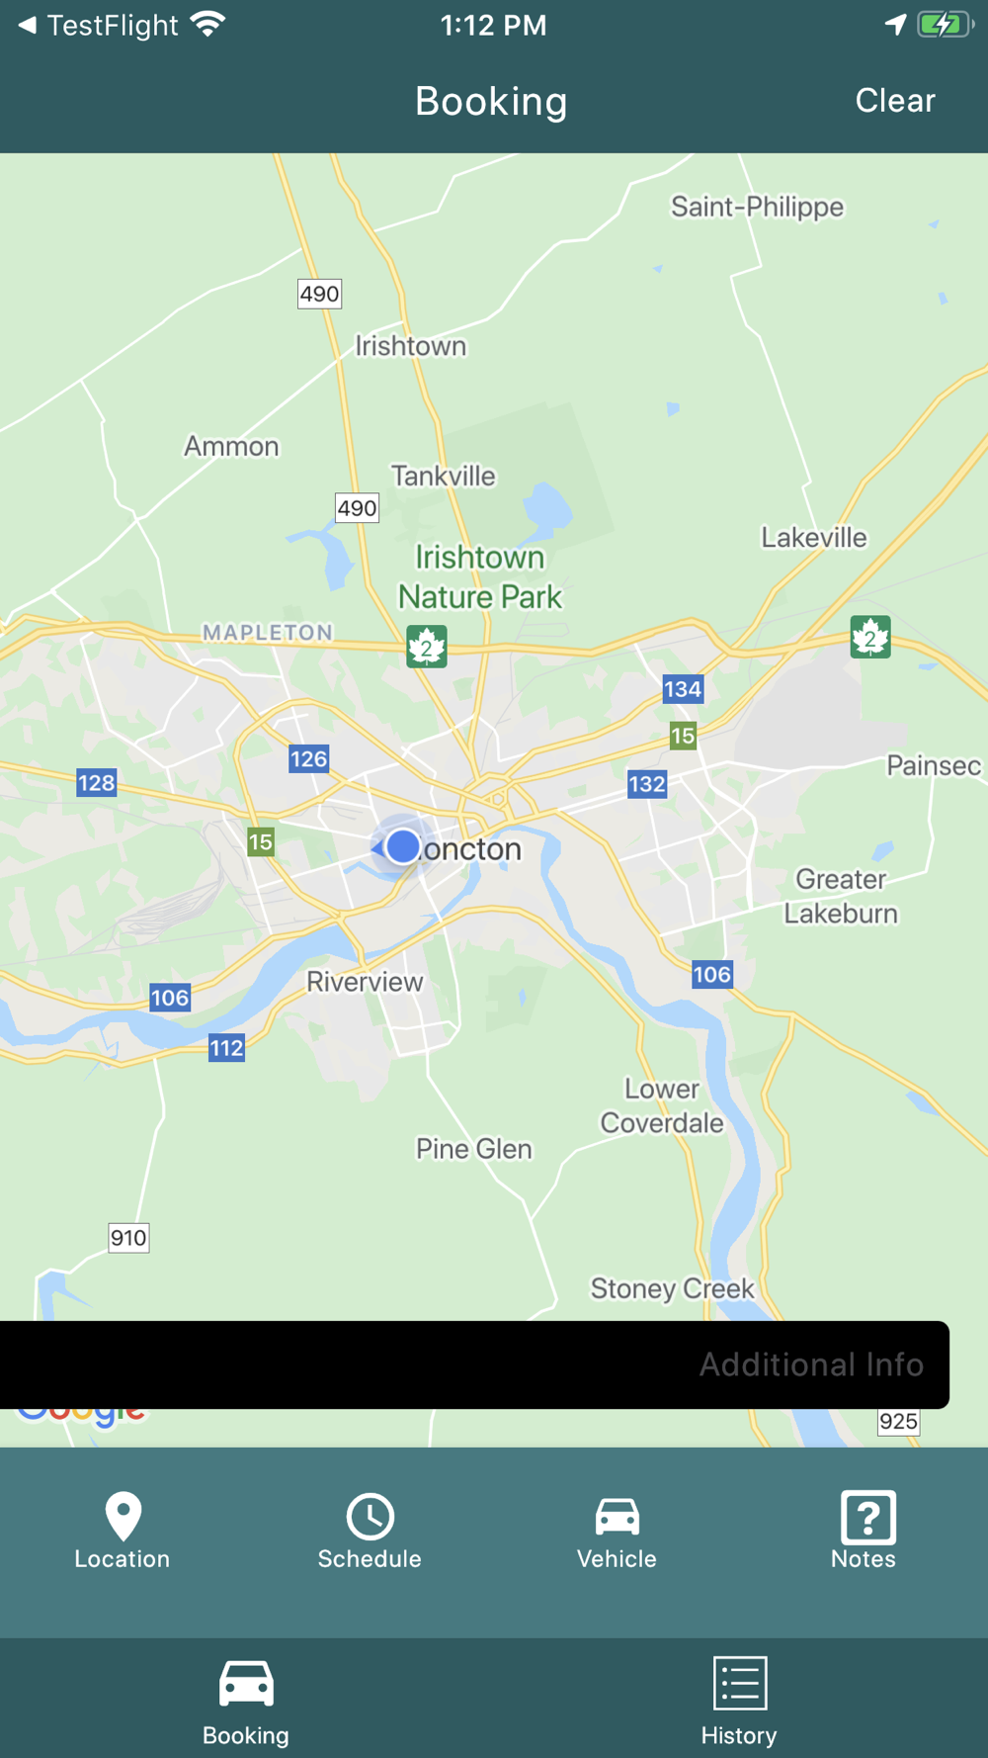This screenshot has height=1758, width=988.
Task: Tap the route 134 shield marker
Action: [x=683, y=689]
